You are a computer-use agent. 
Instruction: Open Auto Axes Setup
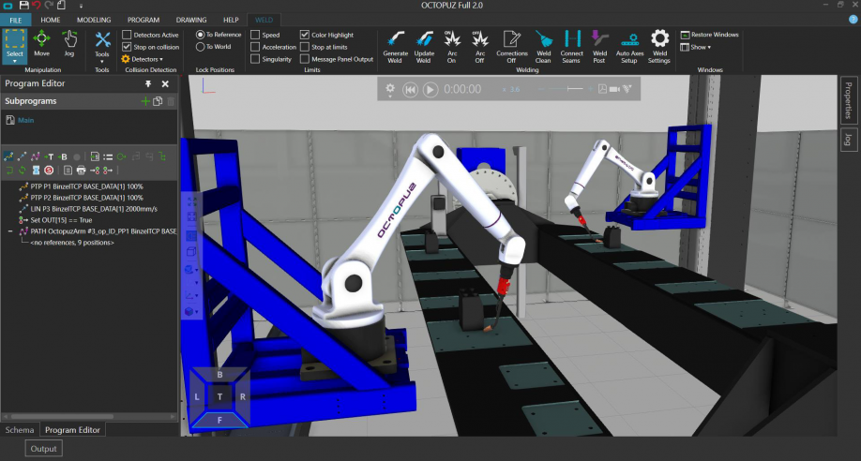point(630,47)
